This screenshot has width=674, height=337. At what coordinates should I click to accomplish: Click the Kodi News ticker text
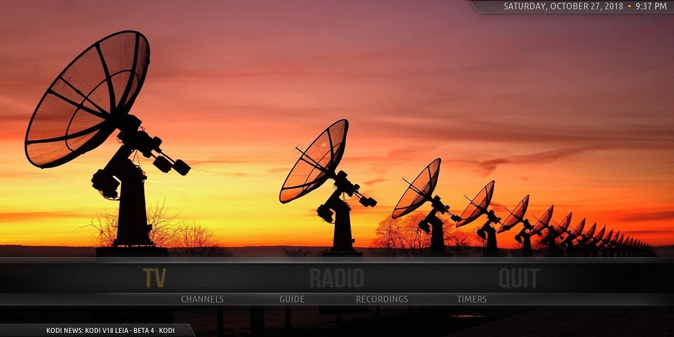click(110, 331)
